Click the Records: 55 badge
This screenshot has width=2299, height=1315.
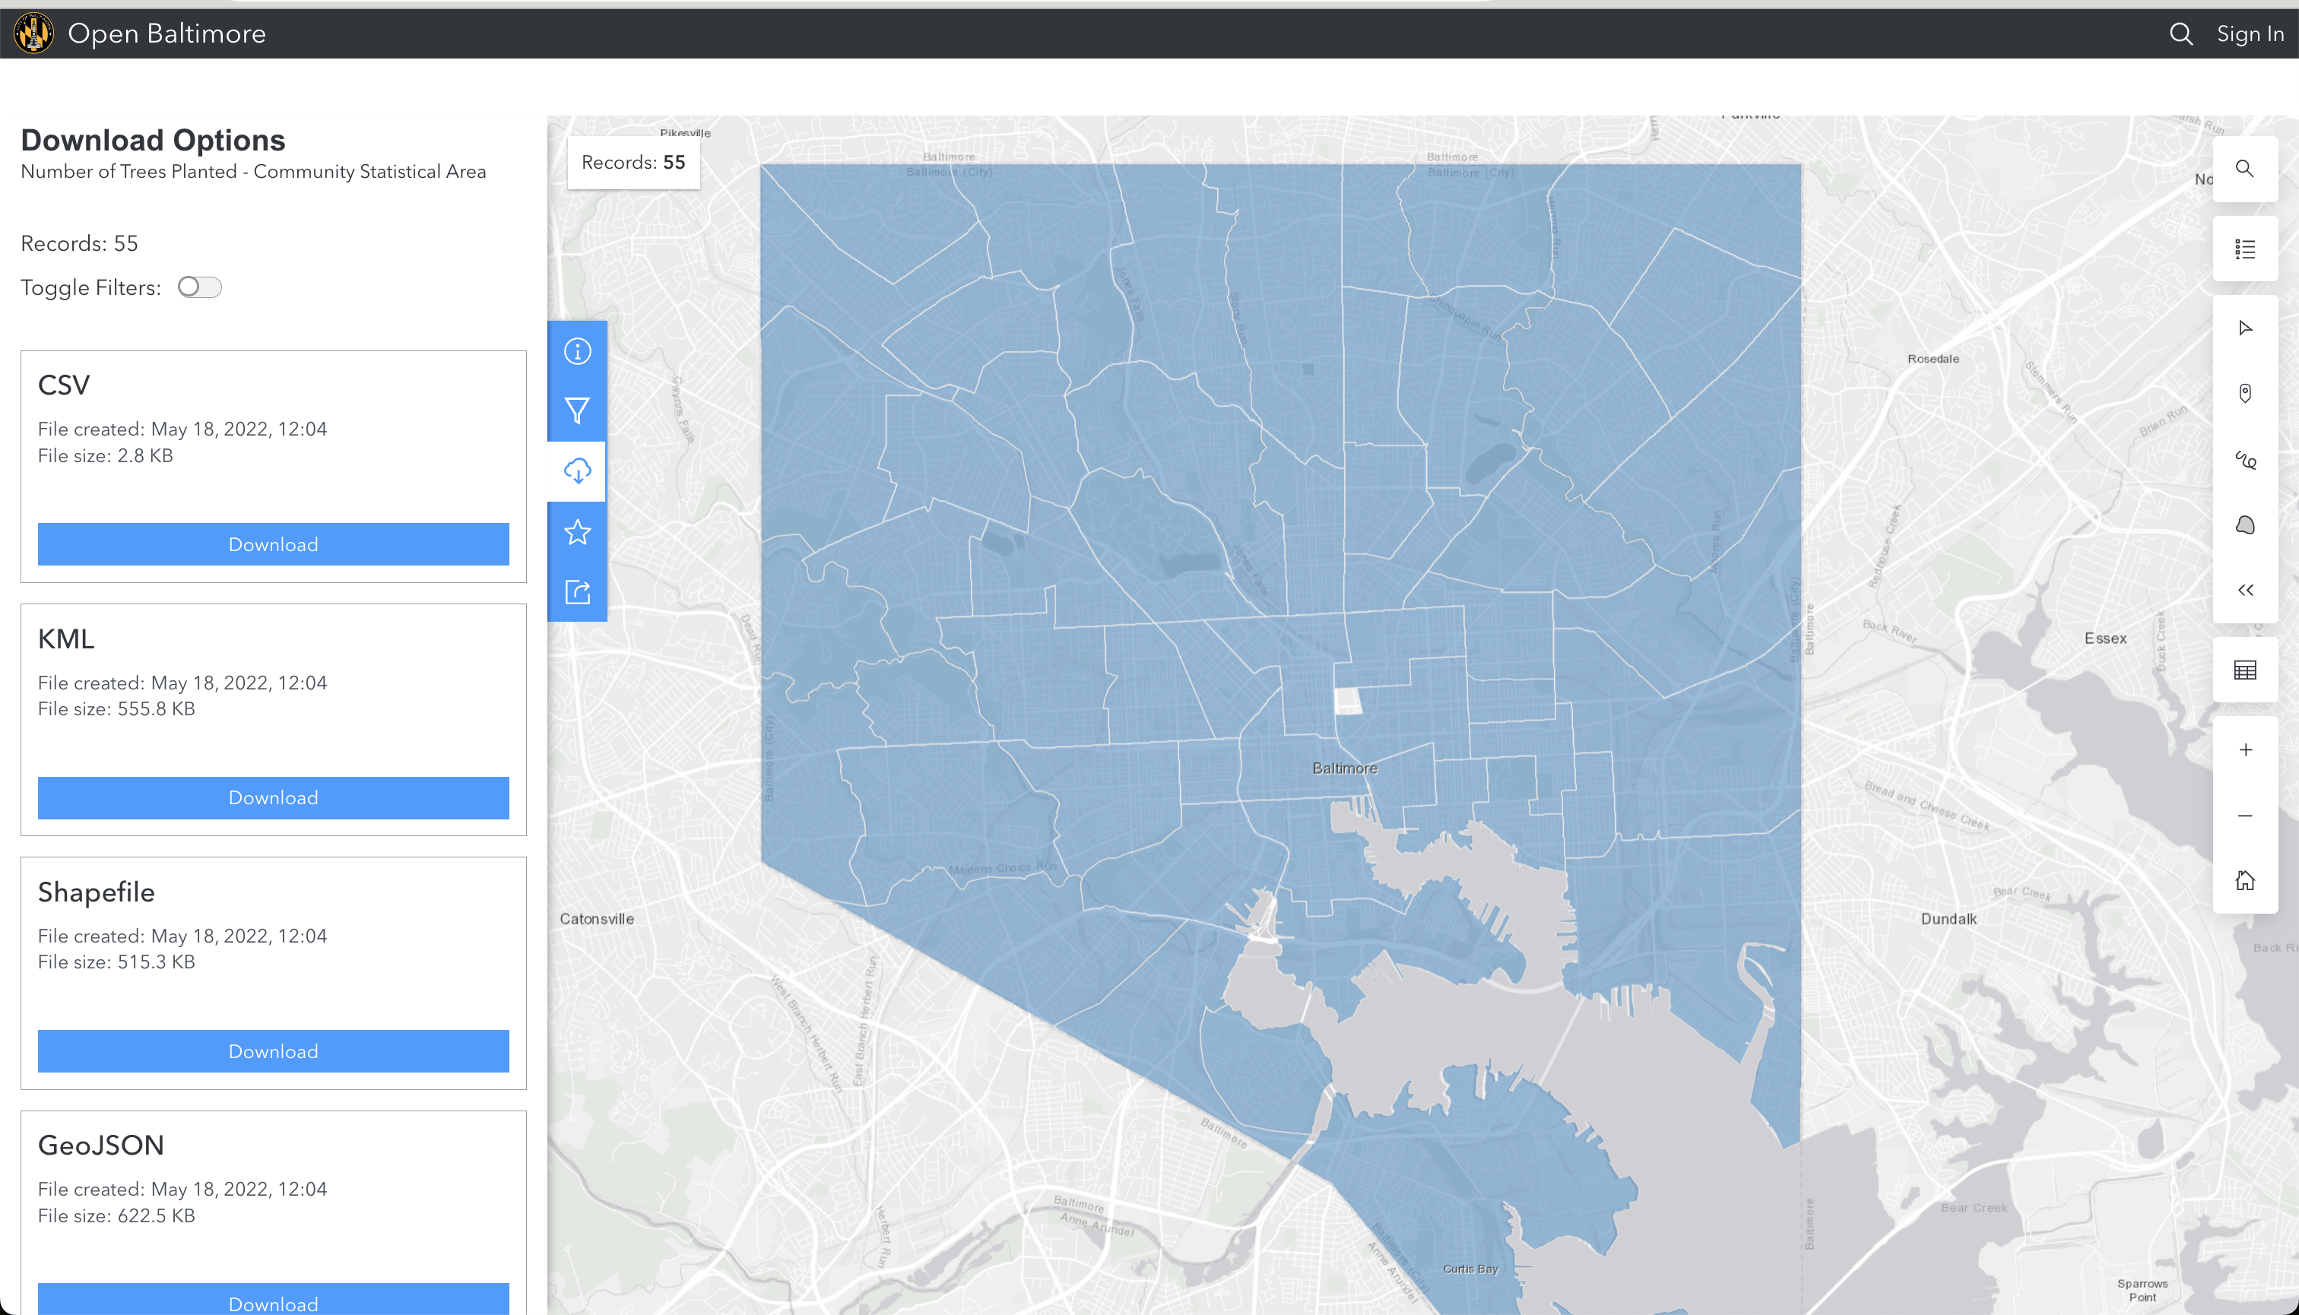tap(633, 163)
